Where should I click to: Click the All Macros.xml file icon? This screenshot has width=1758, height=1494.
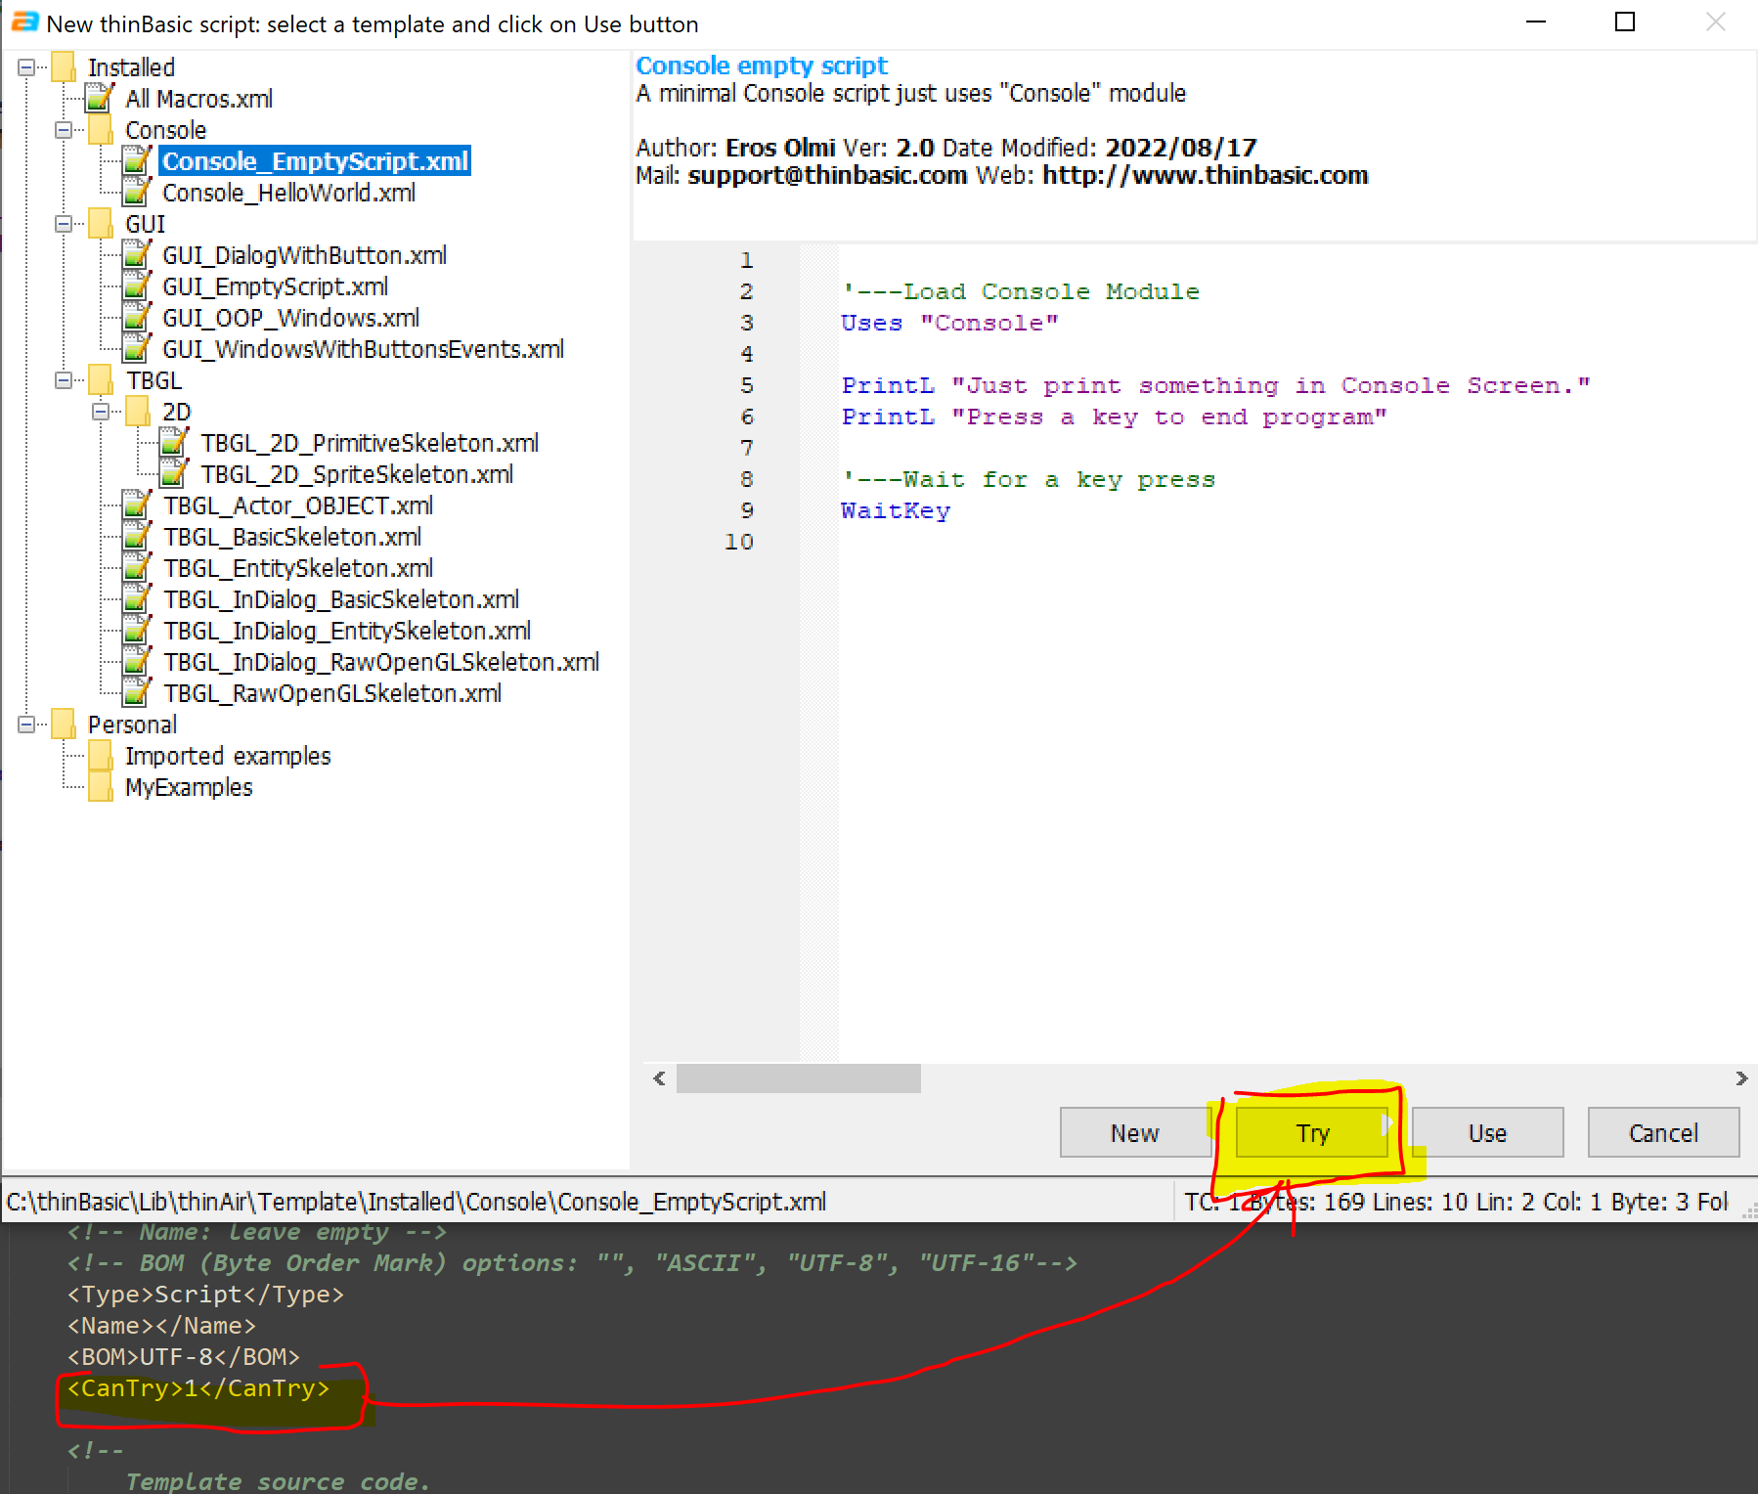coord(99,99)
